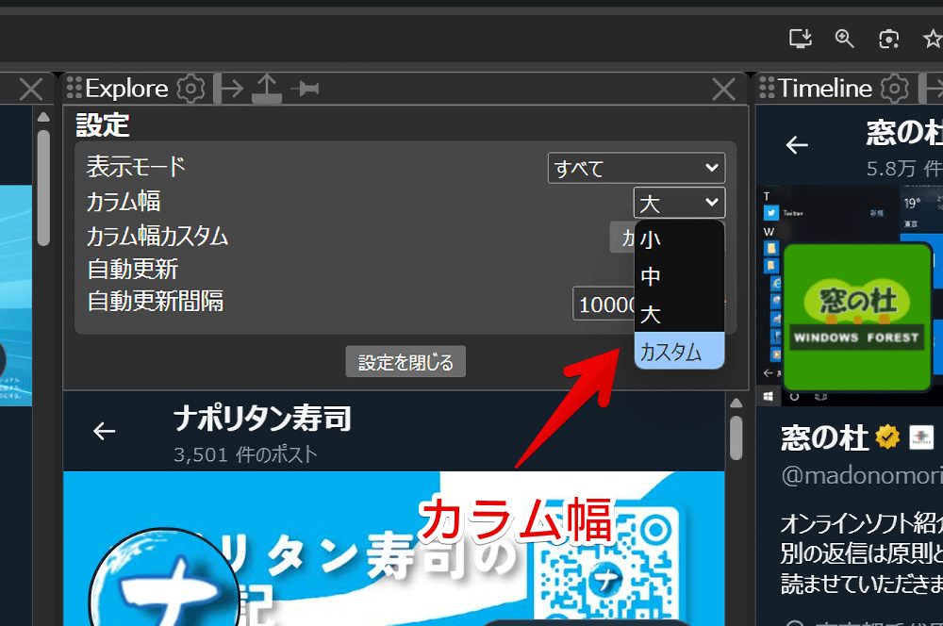
Task: Grab the Explore column drag handle dots
Action: pyautogui.click(x=74, y=88)
